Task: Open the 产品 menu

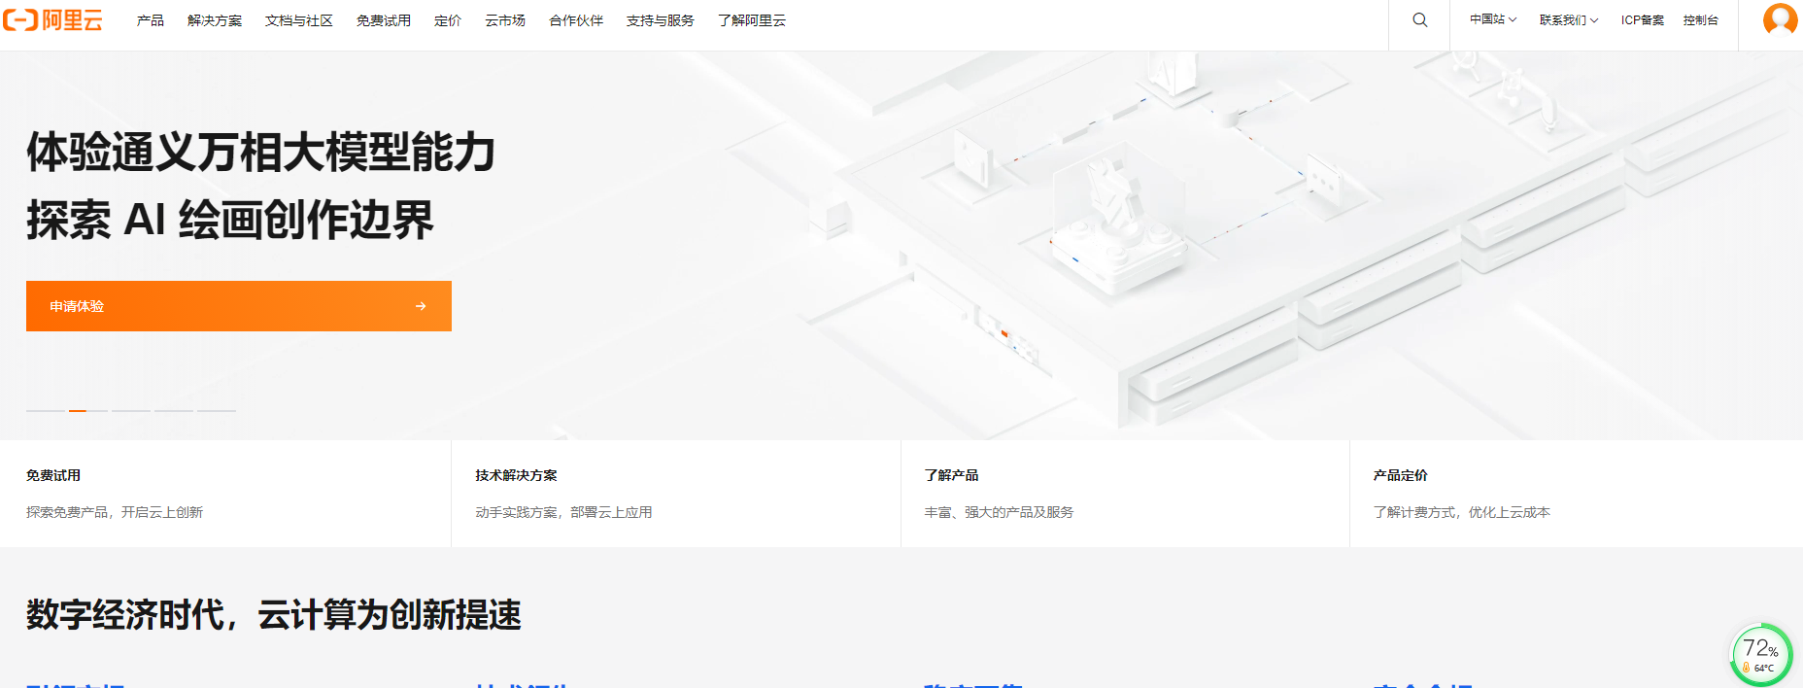Action: pos(151,20)
